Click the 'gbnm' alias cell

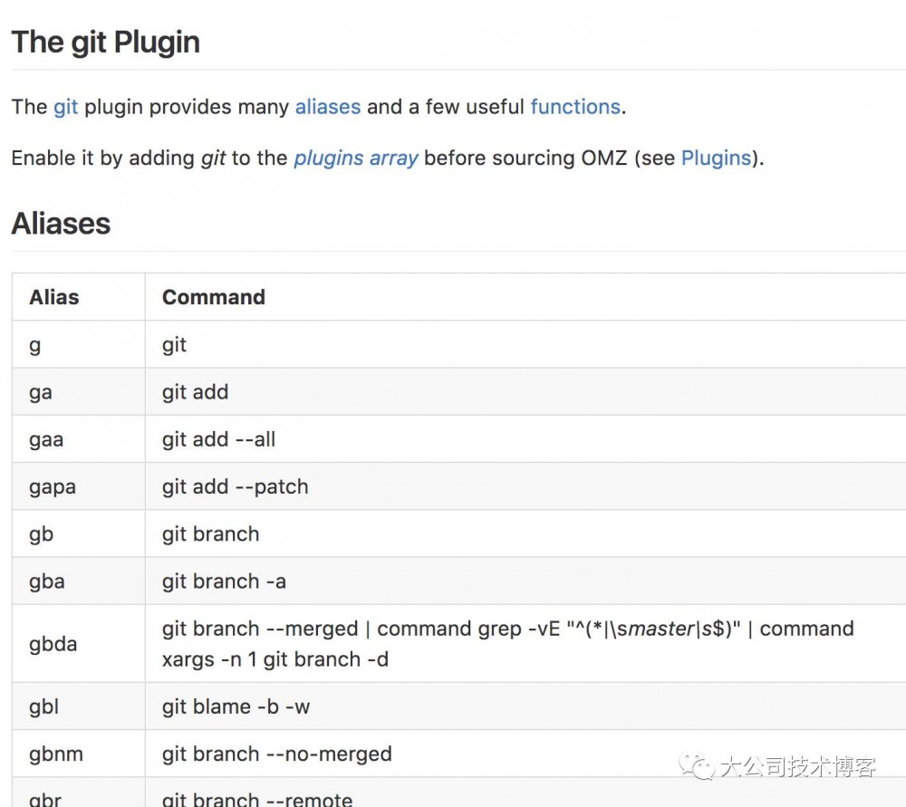tap(54, 754)
